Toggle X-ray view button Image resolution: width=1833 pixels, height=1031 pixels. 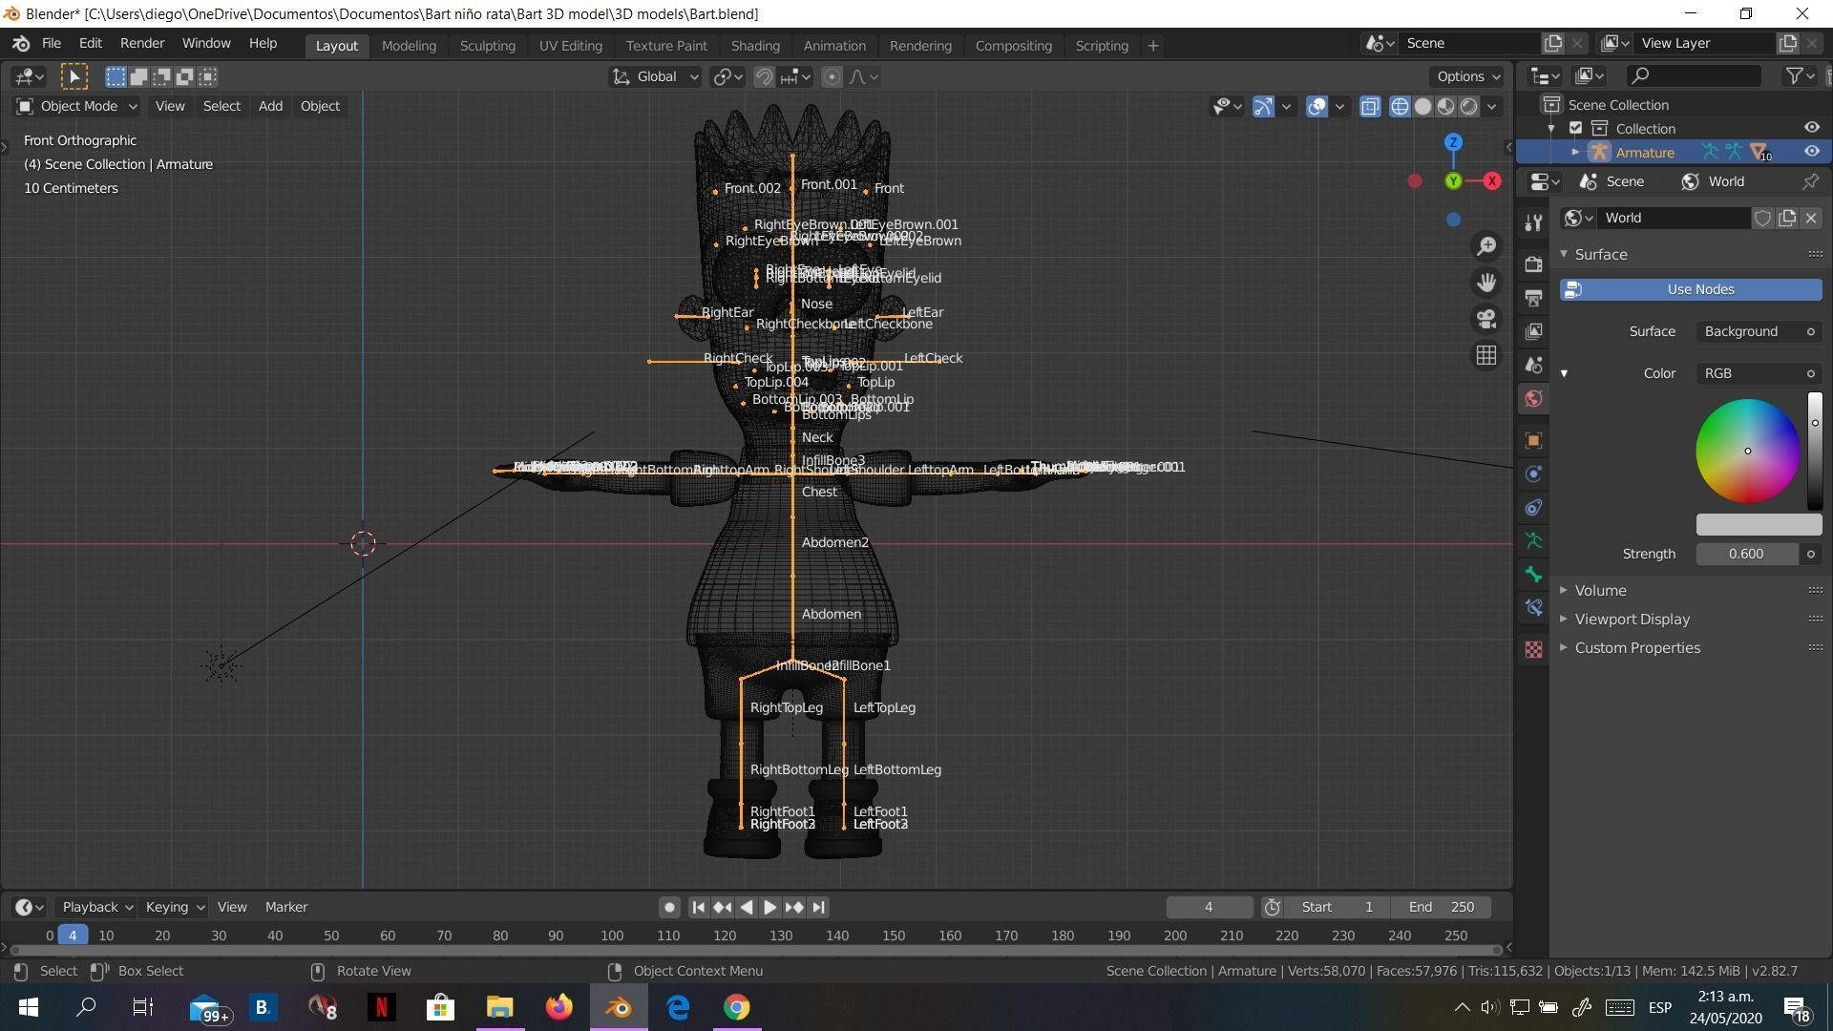pyautogui.click(x=1370, y=106)
